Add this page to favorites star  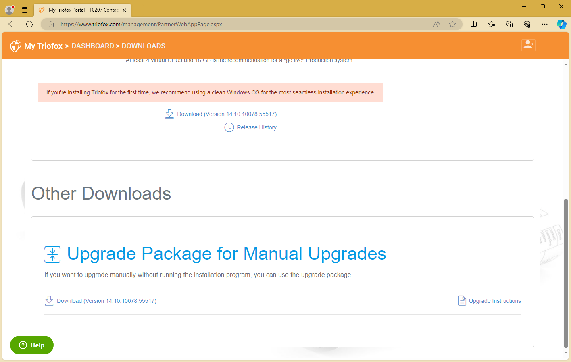[452, 24]
